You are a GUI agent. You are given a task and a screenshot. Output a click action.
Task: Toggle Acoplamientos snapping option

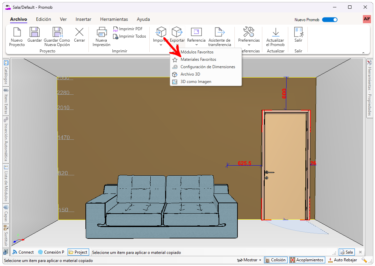pyautogui.click(x=307, y=260)
